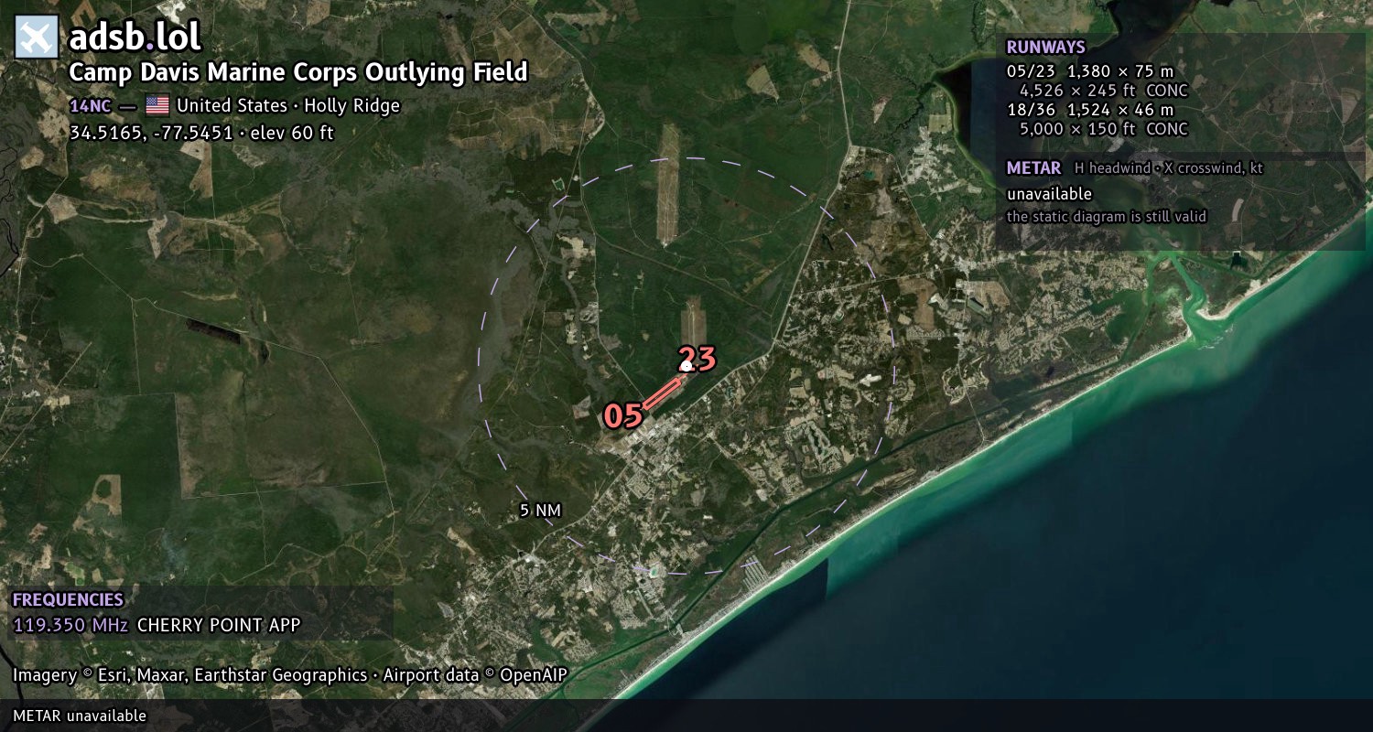Select the 05/23 1,380 × 75 m row
The height and width of the screenshot is (732, 1373).
click(1089, 70)
